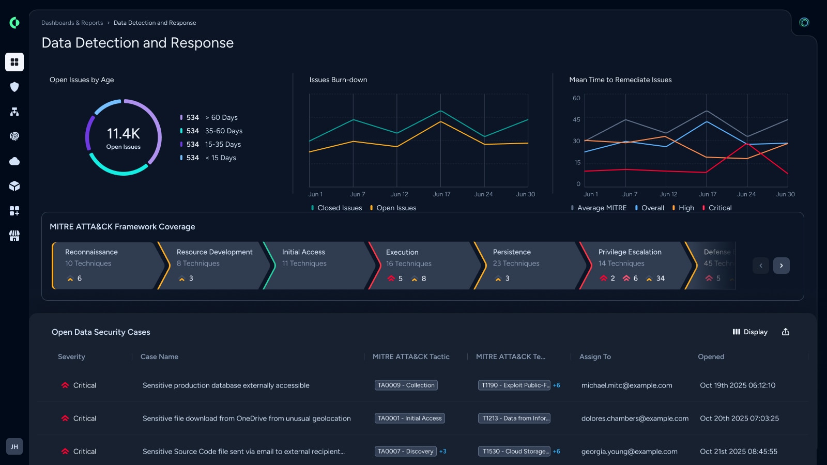Open the dashboards grid icon in sidebar
The image size is (827, 465).
[14, 62]
